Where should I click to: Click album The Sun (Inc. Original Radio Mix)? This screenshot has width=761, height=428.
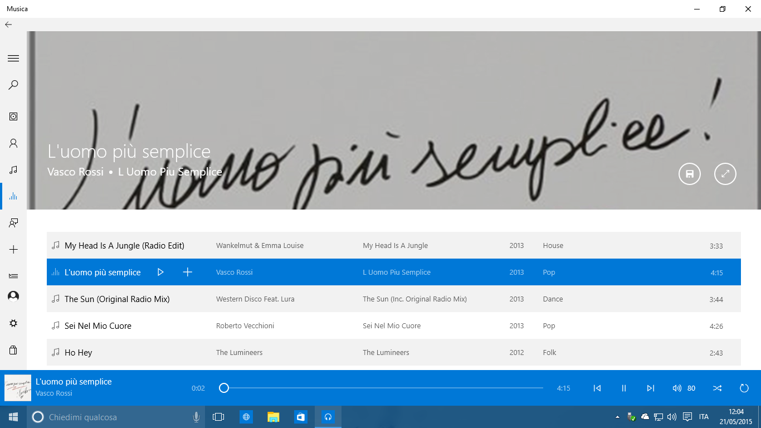(414, 299)
